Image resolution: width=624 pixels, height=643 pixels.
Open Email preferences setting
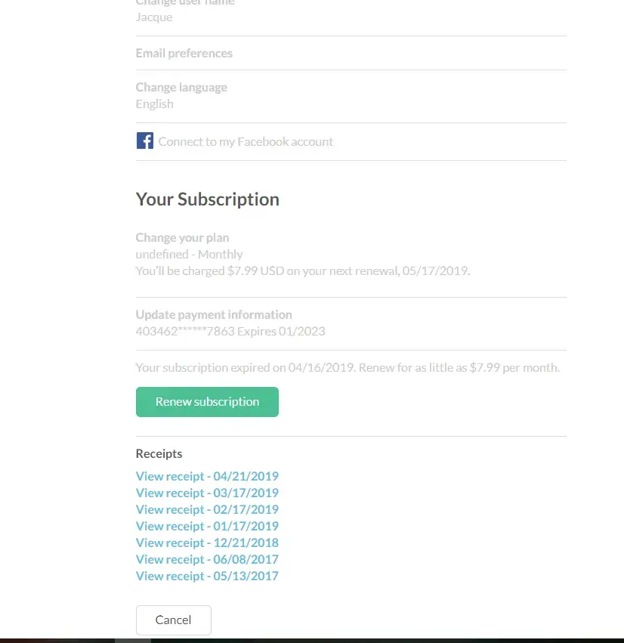click(x=184, y=53)
